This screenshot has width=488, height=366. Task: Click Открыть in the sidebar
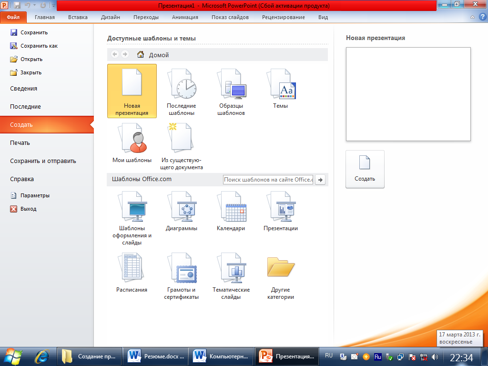click(x=26, y=59)
